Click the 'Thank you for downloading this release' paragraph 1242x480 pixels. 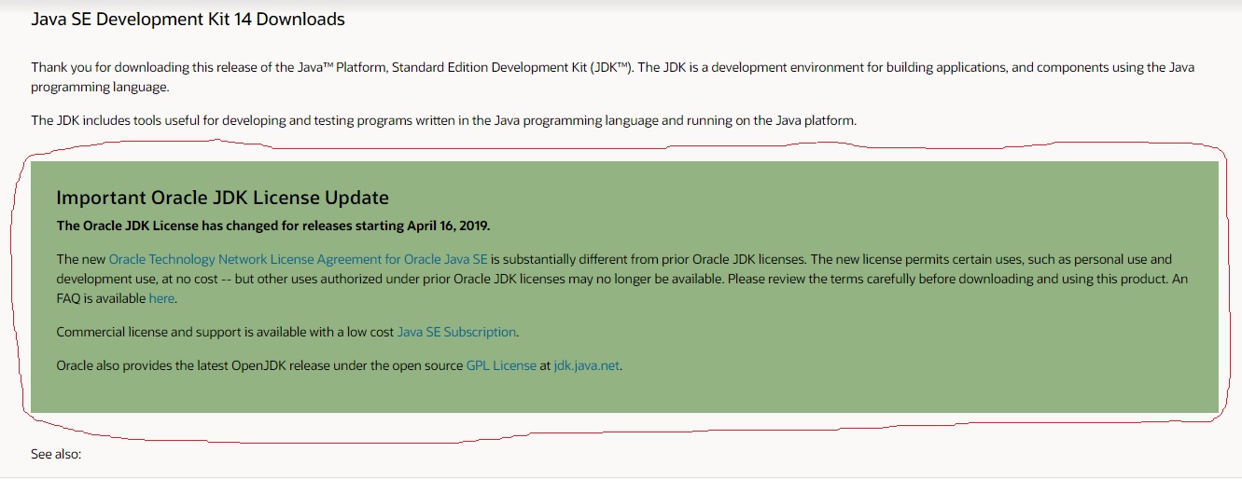[x=612, y=77]
